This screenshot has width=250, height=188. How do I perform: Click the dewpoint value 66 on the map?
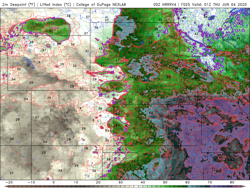(x=199, y=100)
